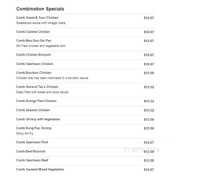This screenshot has height=177, width=201.
Task: Click the $13.58 Bourbon Chicken price
Action: click(149, 73)
